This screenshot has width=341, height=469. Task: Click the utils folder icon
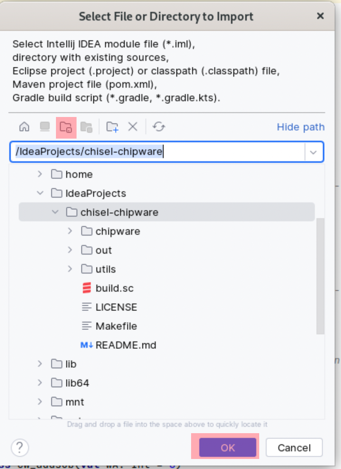[87, 269]
